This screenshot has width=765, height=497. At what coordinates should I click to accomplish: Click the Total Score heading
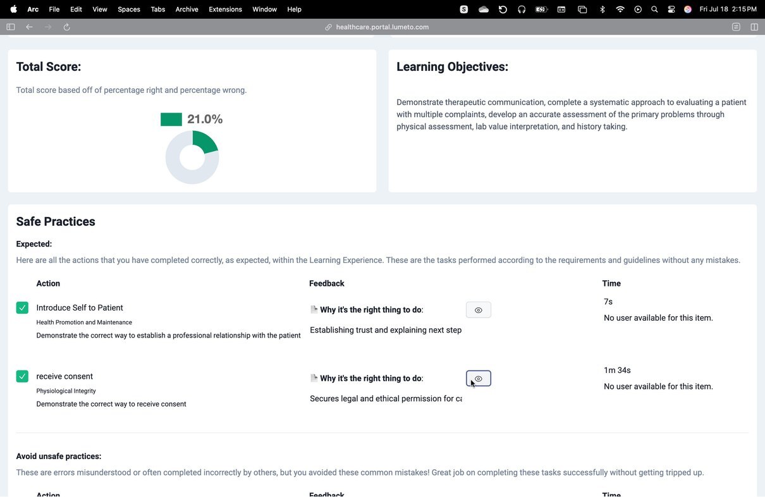49,67
